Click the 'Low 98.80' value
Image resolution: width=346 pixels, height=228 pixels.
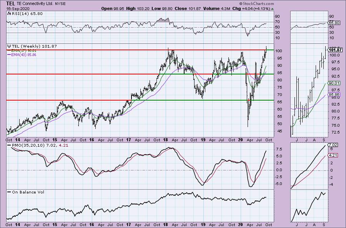coord(162,8)
